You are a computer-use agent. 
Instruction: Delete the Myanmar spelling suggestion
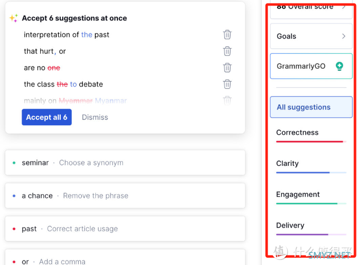coord(227,100)
